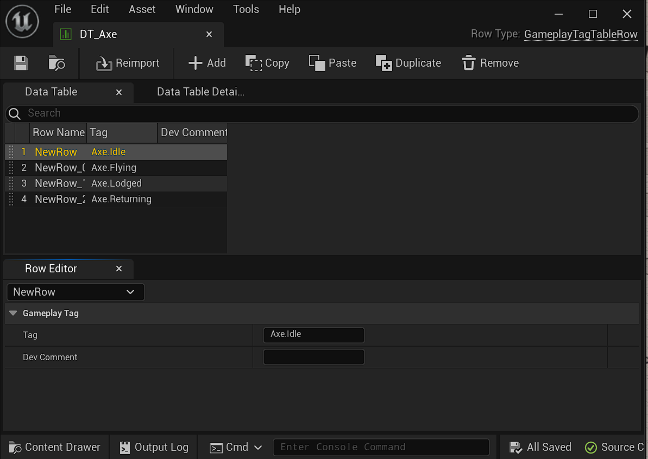Select the Axe.Returning row

[116, 199]
